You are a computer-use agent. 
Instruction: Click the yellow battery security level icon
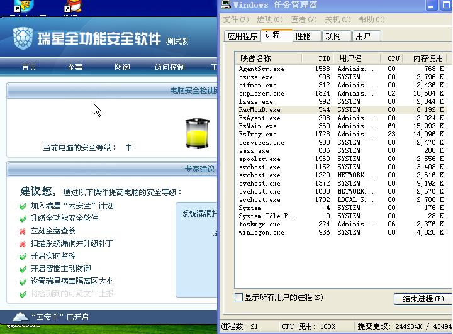click(x=197, y=133)
